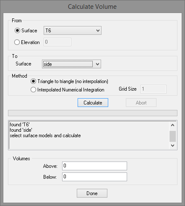Click the Elevation value field
This screenshot has height=206, width=185.
(x=57, y=42)
